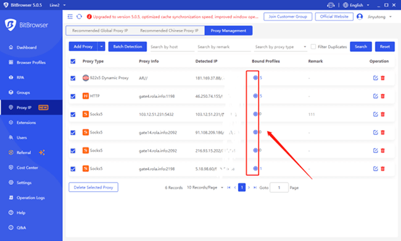Expand the Jinyutong account menu
The height and width of the screenshot is (241, 401).
(379, 17)
